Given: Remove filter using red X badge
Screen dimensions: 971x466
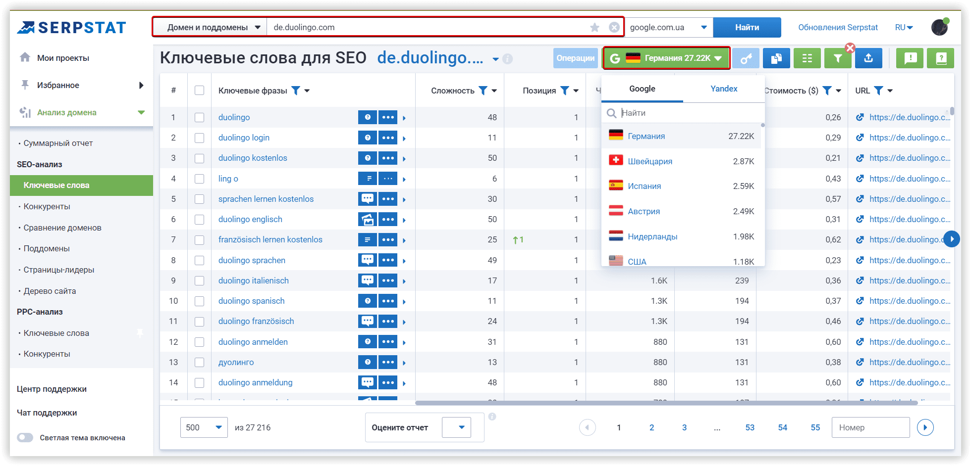Looking at the screenshot, I should [x=850, y=48].
